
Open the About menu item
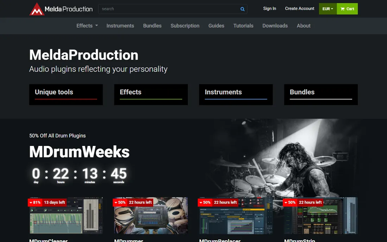pyautogui.click(x=304, y=26)
